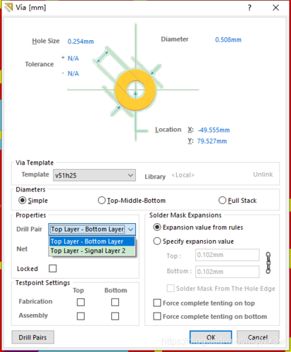Tick Fabrication Top testpoint checkbox
Viewport: 291px width, 352px height.
point(80,302)
